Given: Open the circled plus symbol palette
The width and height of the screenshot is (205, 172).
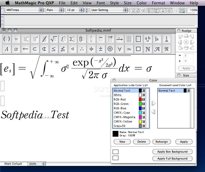Looking at the screenshot, I should point(110,49).
